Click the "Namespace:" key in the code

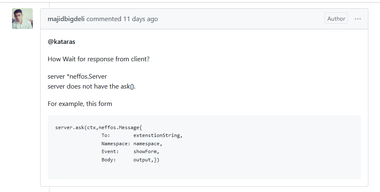point(116,144)
